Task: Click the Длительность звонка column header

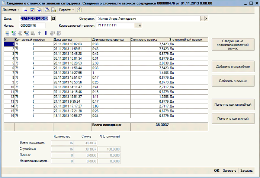Action: click(x=111, y=40)
